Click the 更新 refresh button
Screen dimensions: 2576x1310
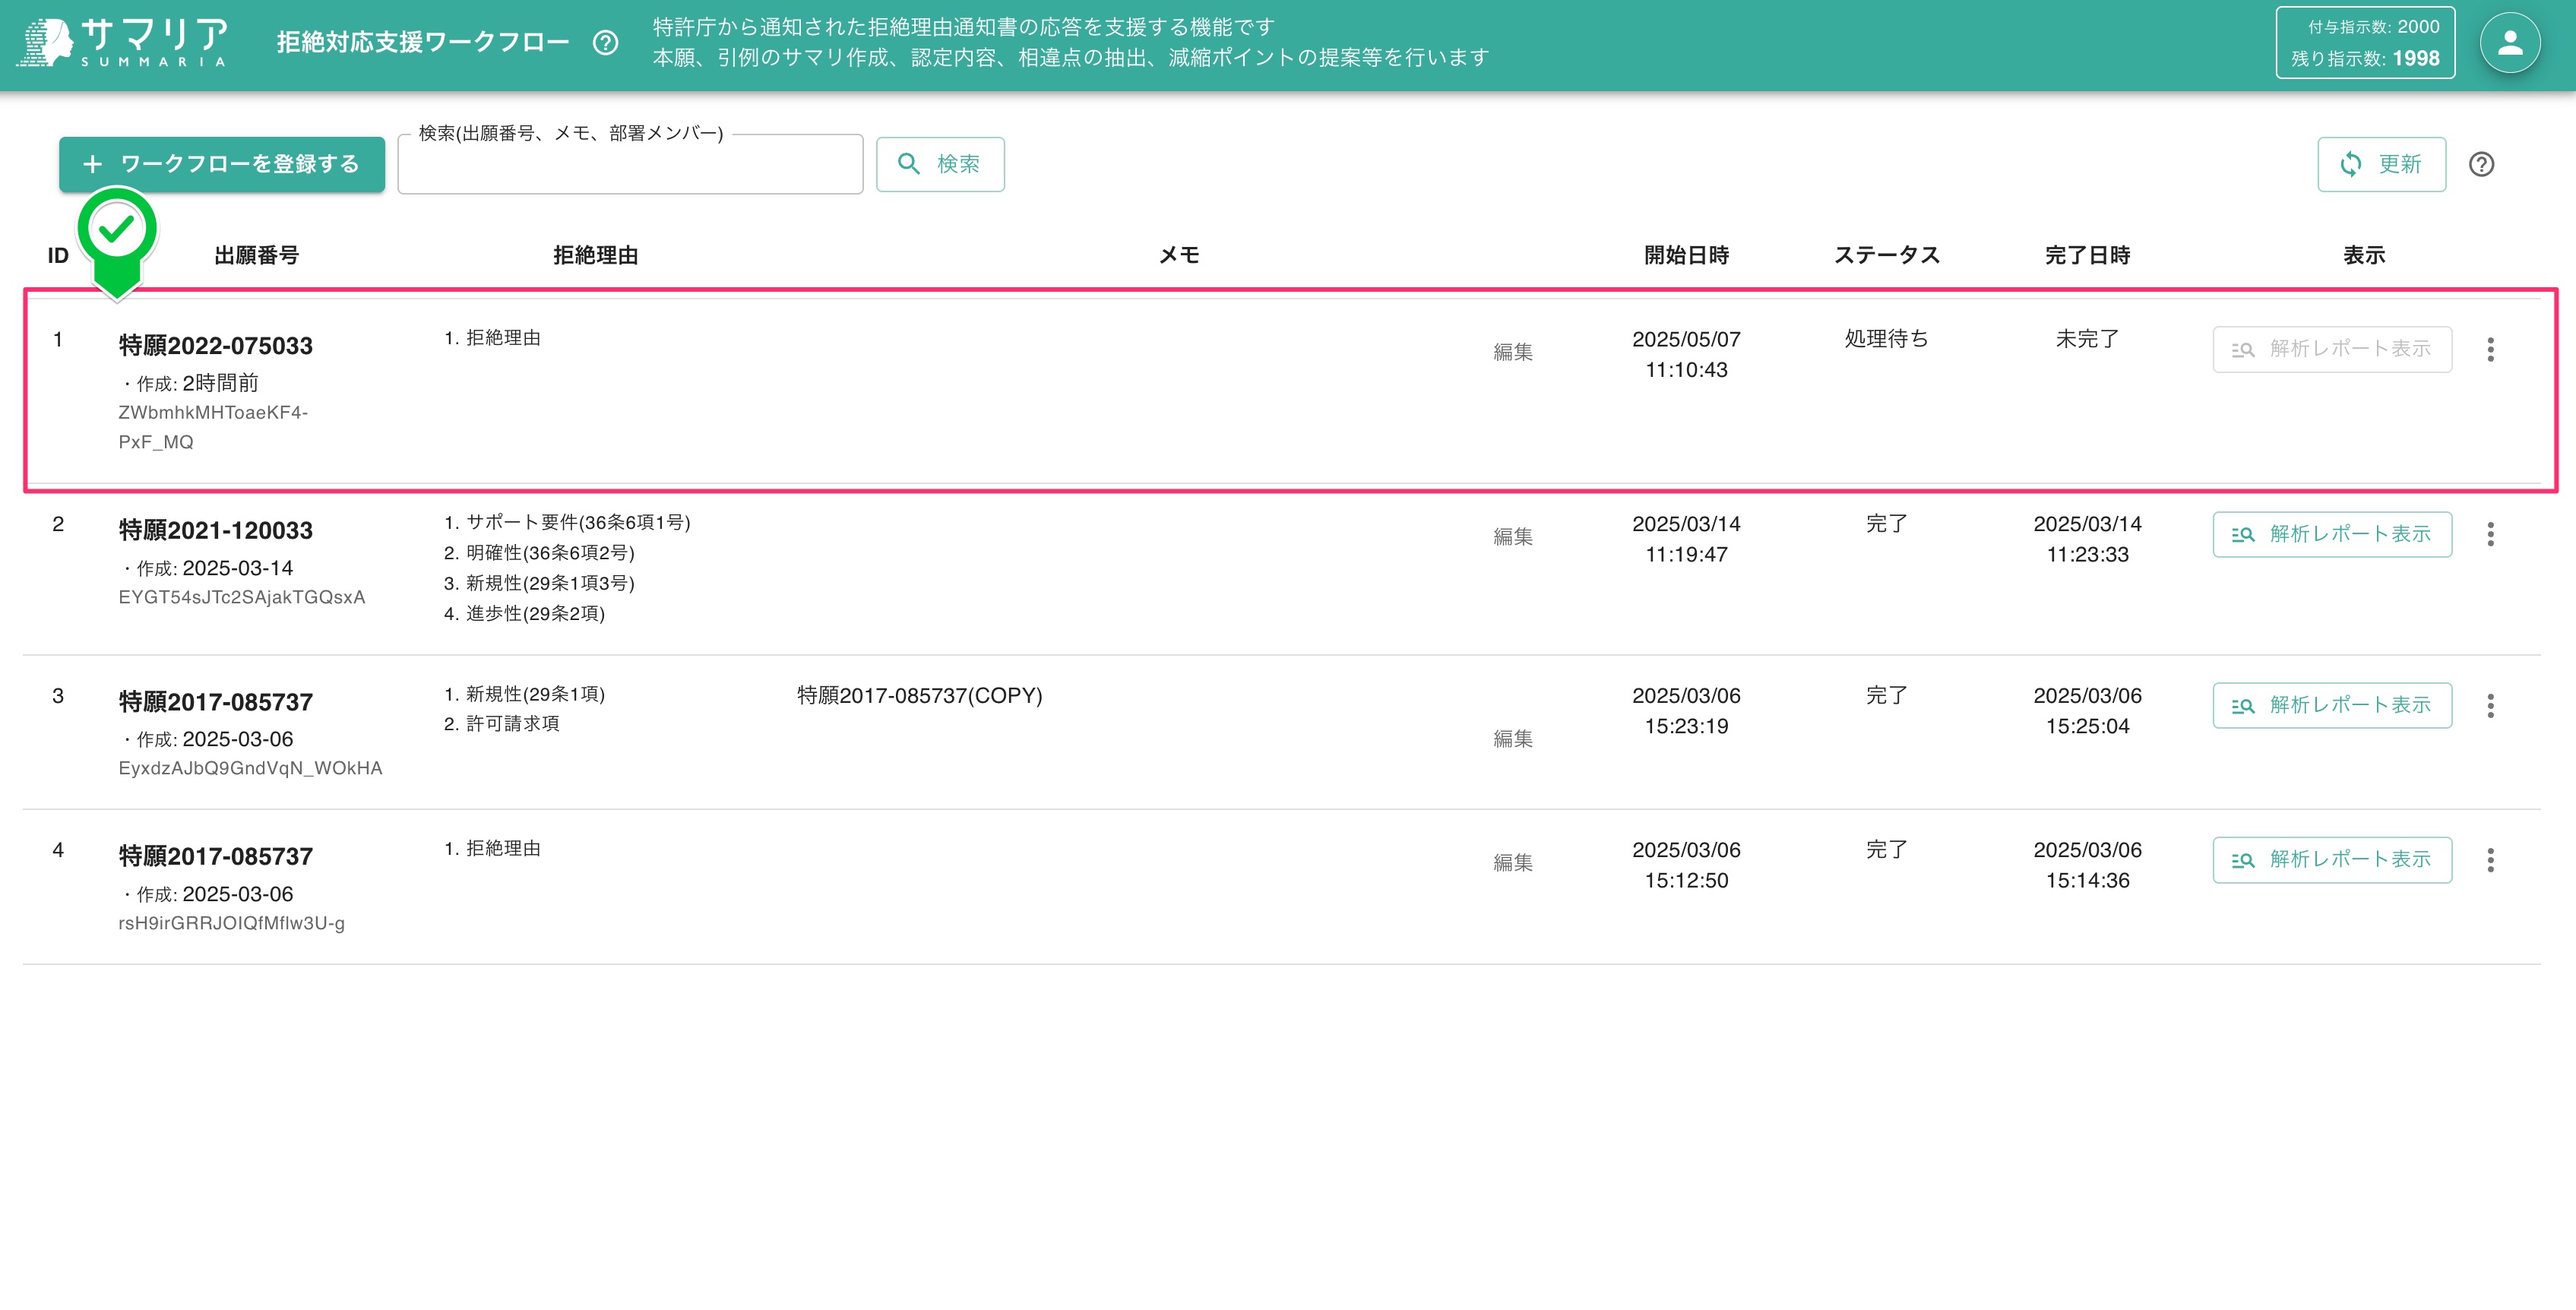tap(2381, 164)
